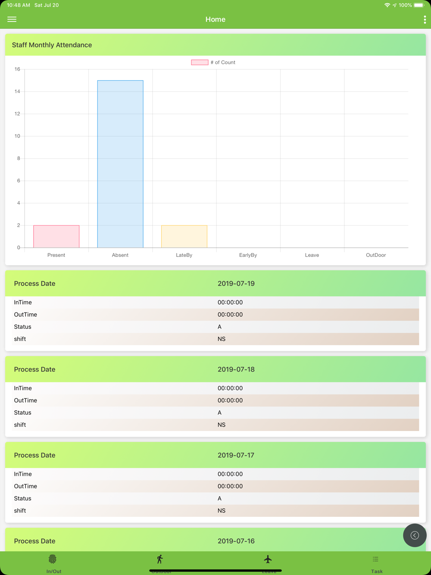The image size is (431, 575).
Task: Tap the airplane Leave icon
Action: click(268, 559)
